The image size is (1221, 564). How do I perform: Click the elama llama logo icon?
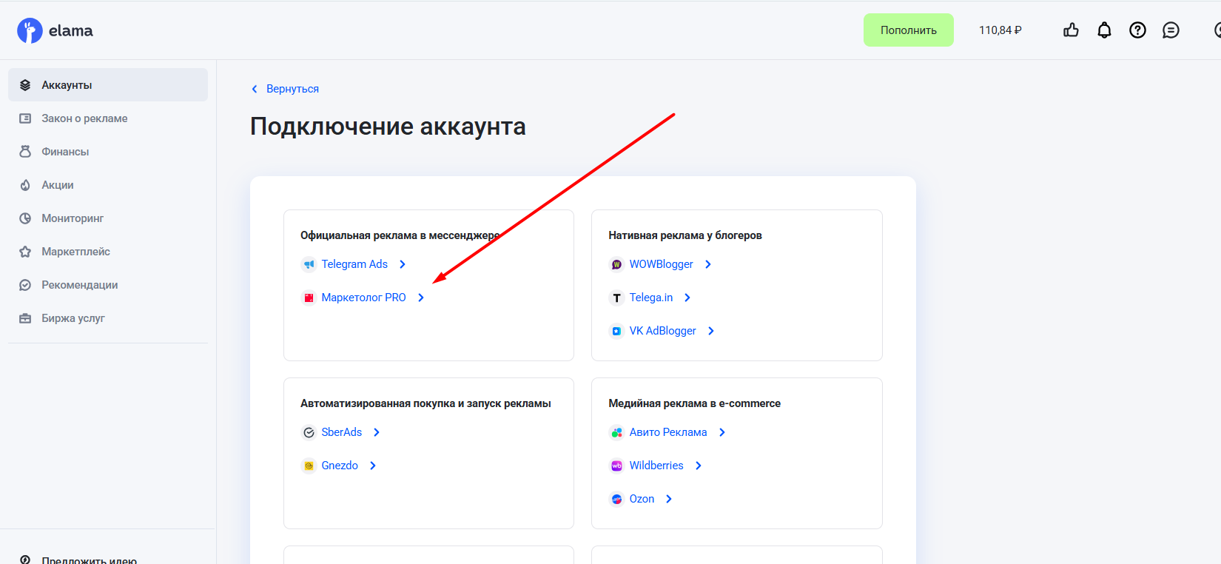(x=30, y=30)
